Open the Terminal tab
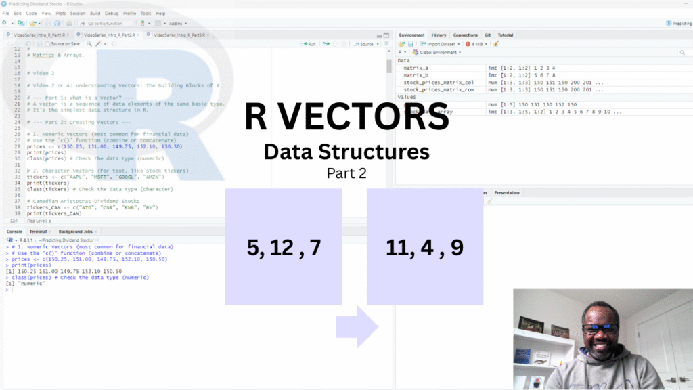The height and width of the screenshot is (390, 693). tap(38, 232)
